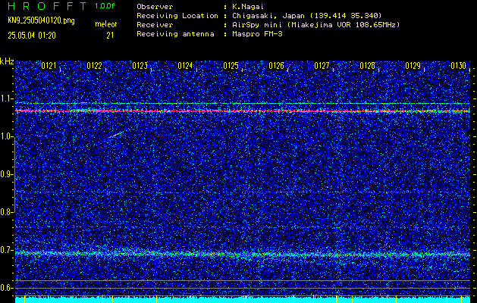Click the 0130 time marker

pyautogui.click(x=459, y=66)
